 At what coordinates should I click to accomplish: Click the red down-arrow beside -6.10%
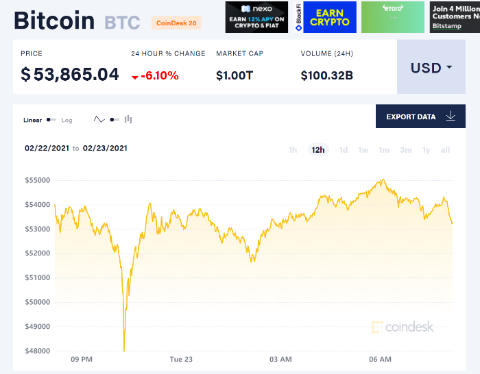click(135, 77)
